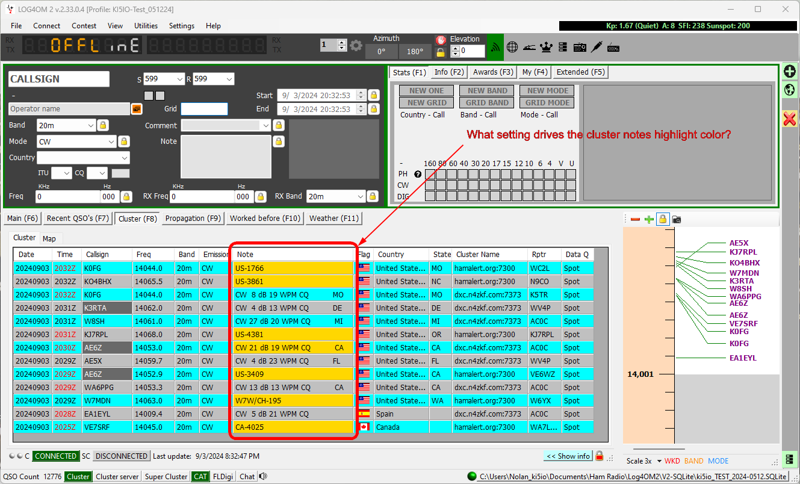This screenshot has height=484, width=800.
Task: Click the radio receiver toolbar icon
Action: (580, 46)
